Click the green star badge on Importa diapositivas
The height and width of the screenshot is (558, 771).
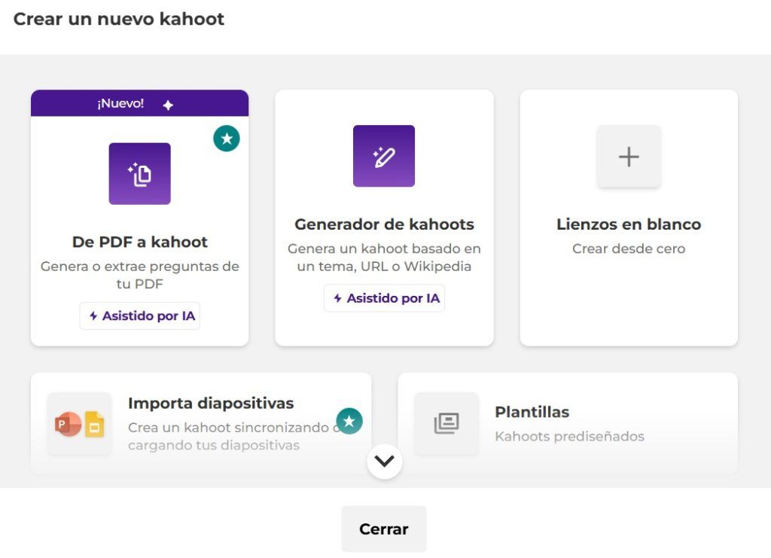click(x=349, y=422)
